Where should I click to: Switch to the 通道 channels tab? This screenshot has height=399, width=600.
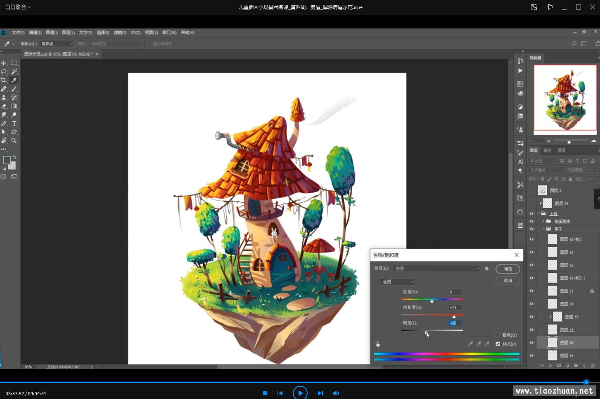[x=562, y=150]
